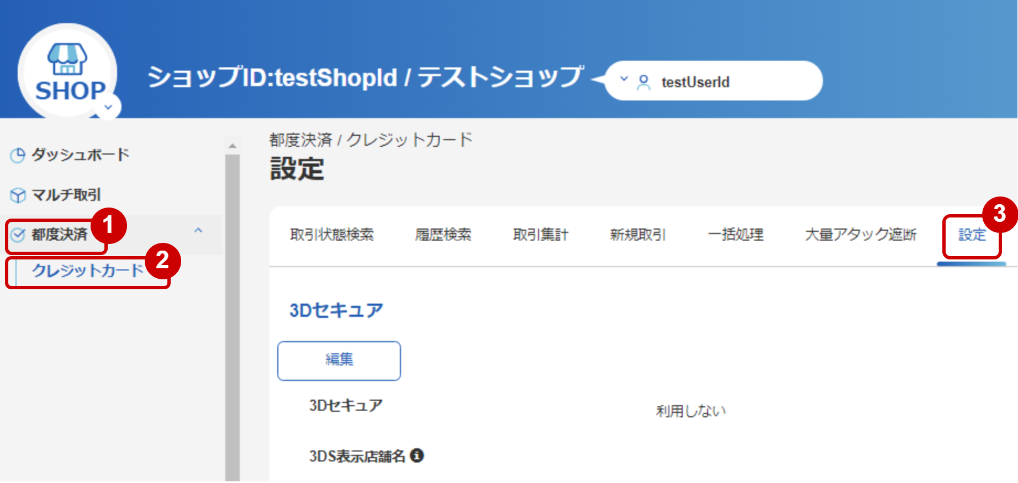Click the 都度決済 checkmark circle icon

click(18, 235)
